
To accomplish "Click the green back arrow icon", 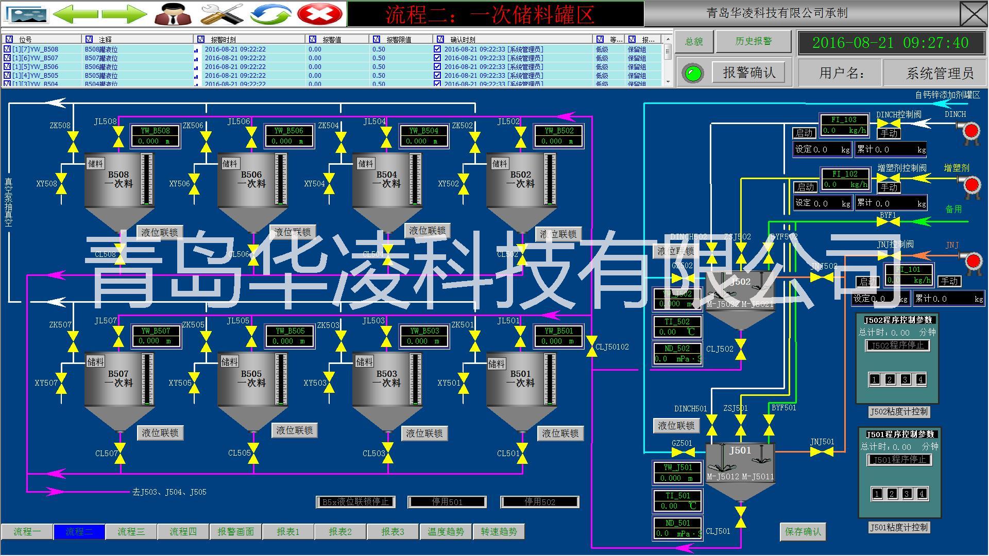I will (76, 14).
